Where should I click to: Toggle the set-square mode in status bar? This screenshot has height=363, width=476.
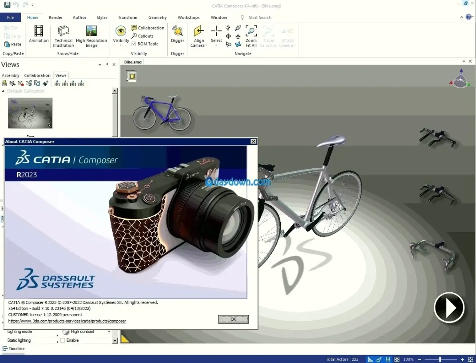370,359
